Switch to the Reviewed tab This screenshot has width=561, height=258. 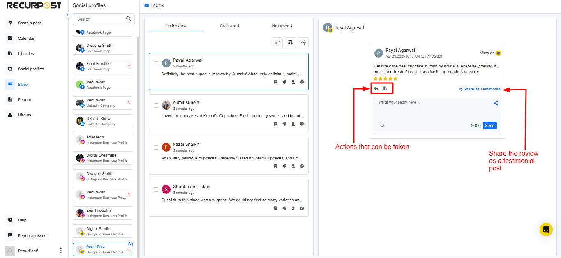coord(282,25)
